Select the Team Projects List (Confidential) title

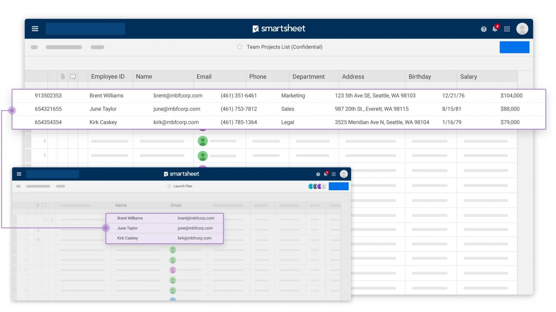coord(284,47)
